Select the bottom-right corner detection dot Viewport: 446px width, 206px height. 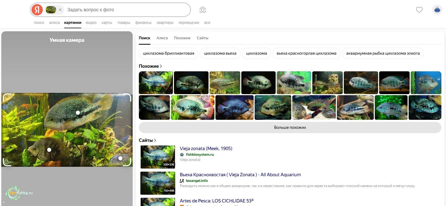click(x=120, y=158)
